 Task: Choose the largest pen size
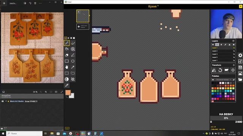point(74,38)
